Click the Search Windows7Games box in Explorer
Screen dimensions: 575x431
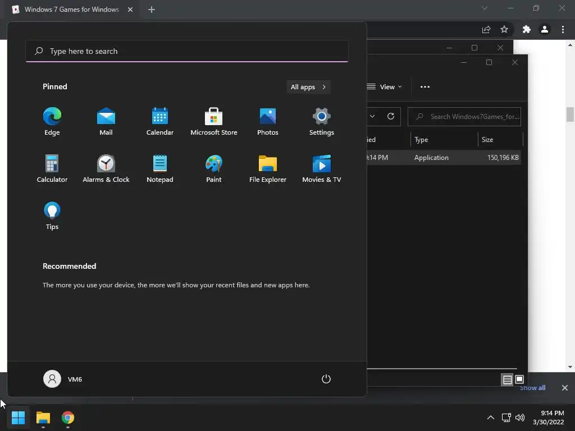(x=464, y=117)
